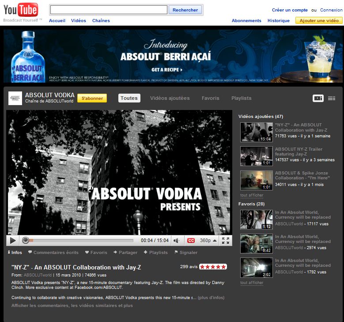Toggle closed captions with the CC button
The height and width of the screenshot is (322, 344).
(x=191, y=241)
